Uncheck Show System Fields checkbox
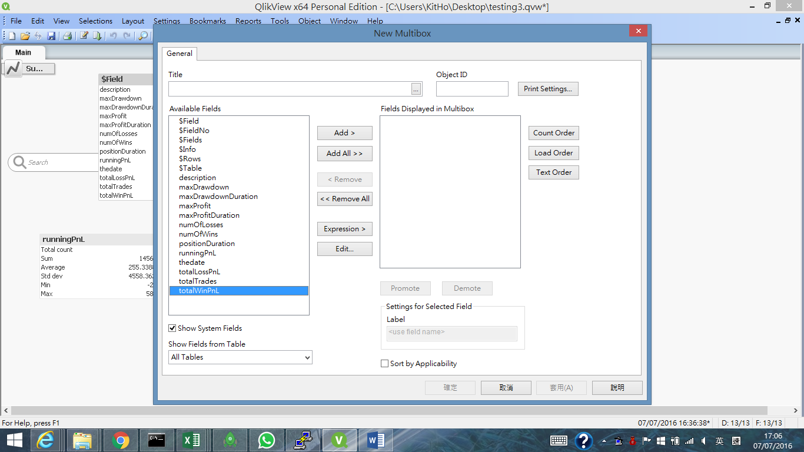The width and height of the screenshot is (804, 452). tap(172, 328)
